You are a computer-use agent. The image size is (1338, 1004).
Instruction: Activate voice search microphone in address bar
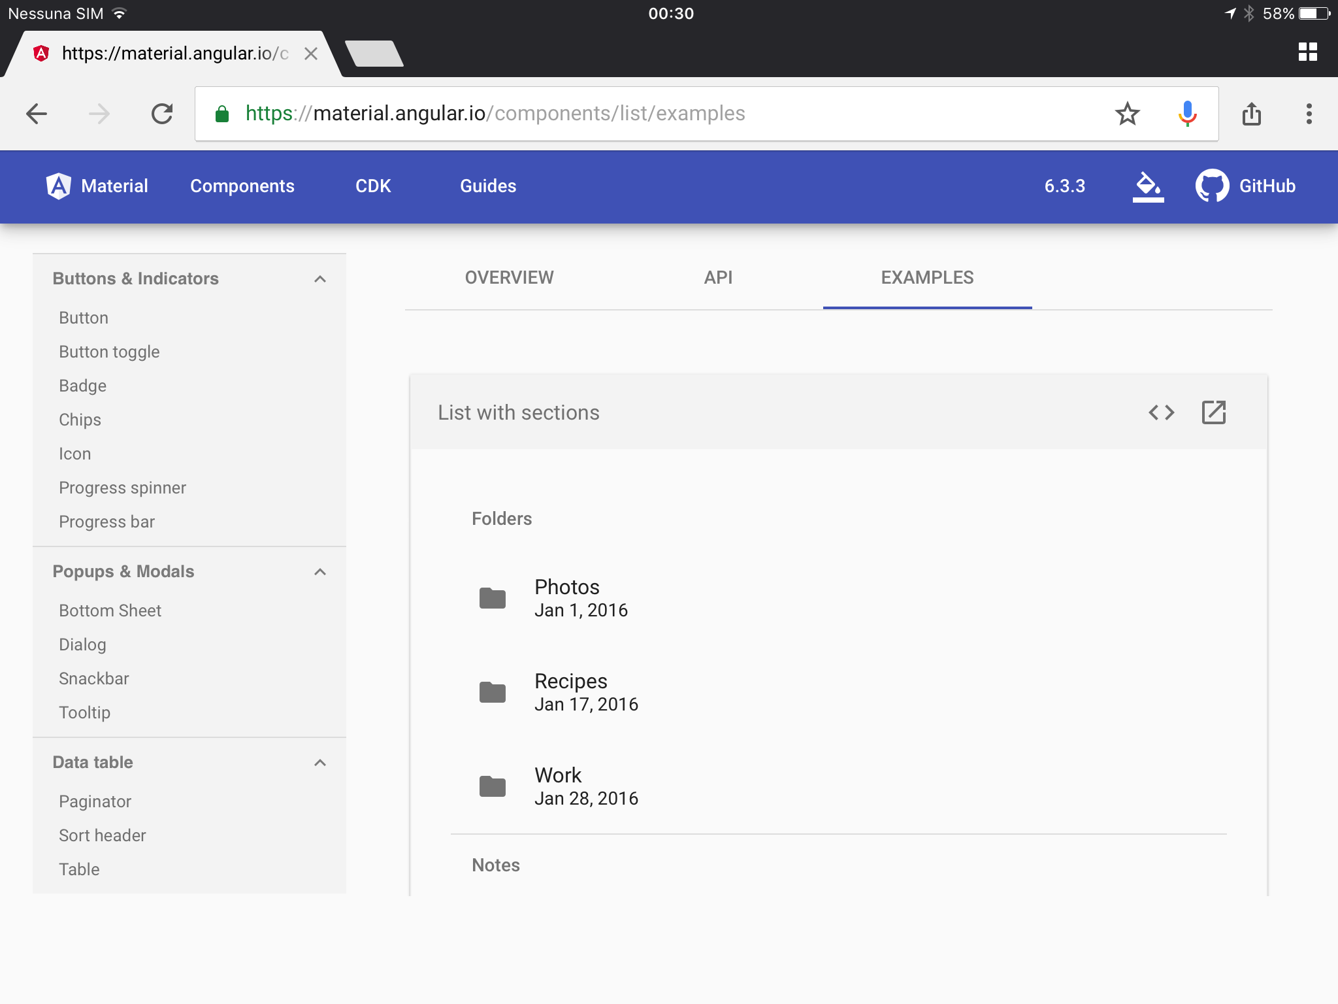pos(1187,113)
